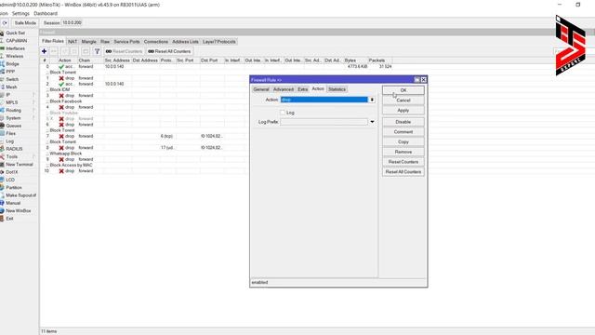Screen dimensions: 595x335
Task: Click the comment icon in firewall toolbar
Action: pos(86,51)
